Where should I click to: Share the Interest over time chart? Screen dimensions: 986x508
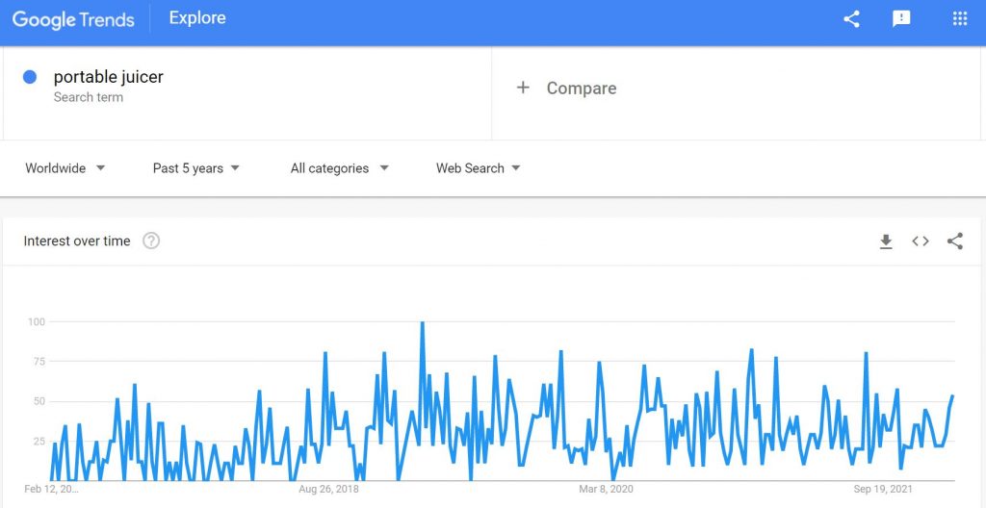click(x=954, y=241)
